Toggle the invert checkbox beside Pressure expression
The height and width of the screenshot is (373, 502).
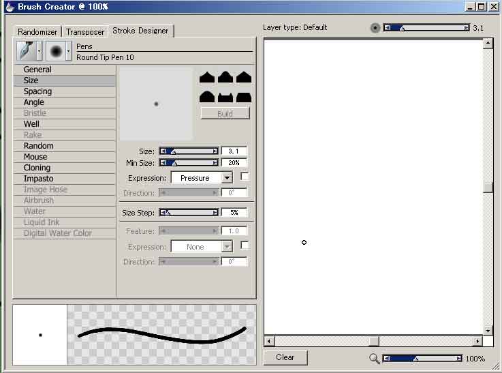tap(245, 177)
